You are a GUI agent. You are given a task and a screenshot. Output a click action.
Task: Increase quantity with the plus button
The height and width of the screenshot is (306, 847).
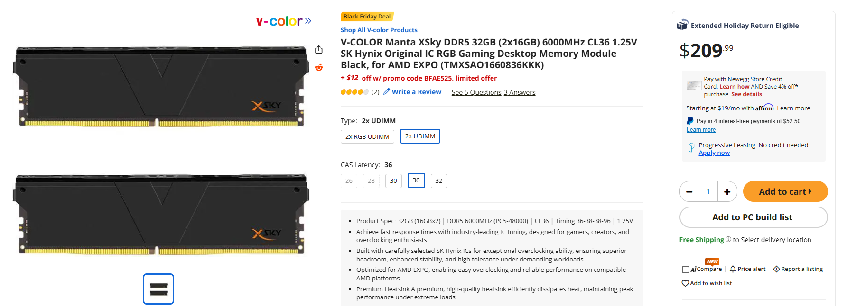[727, 192]
